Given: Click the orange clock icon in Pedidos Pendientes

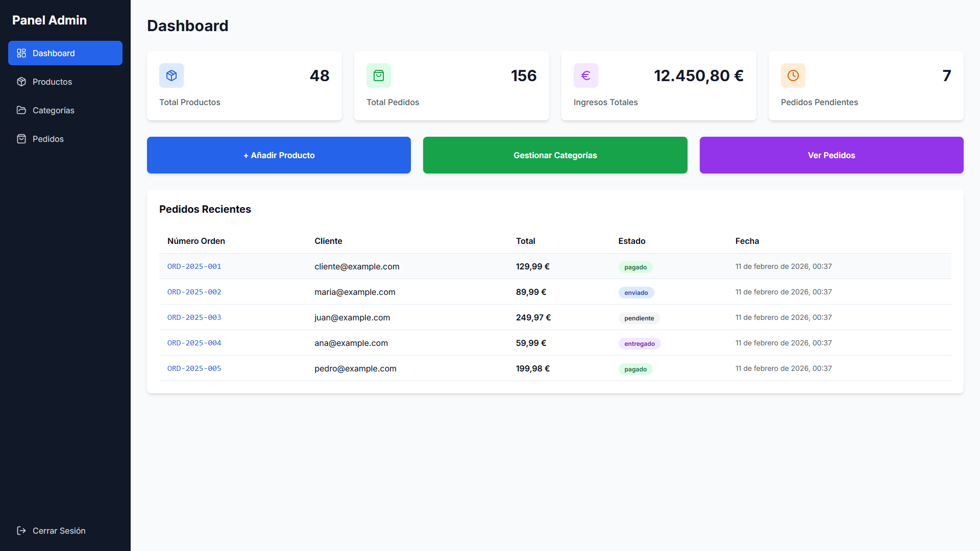Looking at the screenshot, I should point(793,76).
